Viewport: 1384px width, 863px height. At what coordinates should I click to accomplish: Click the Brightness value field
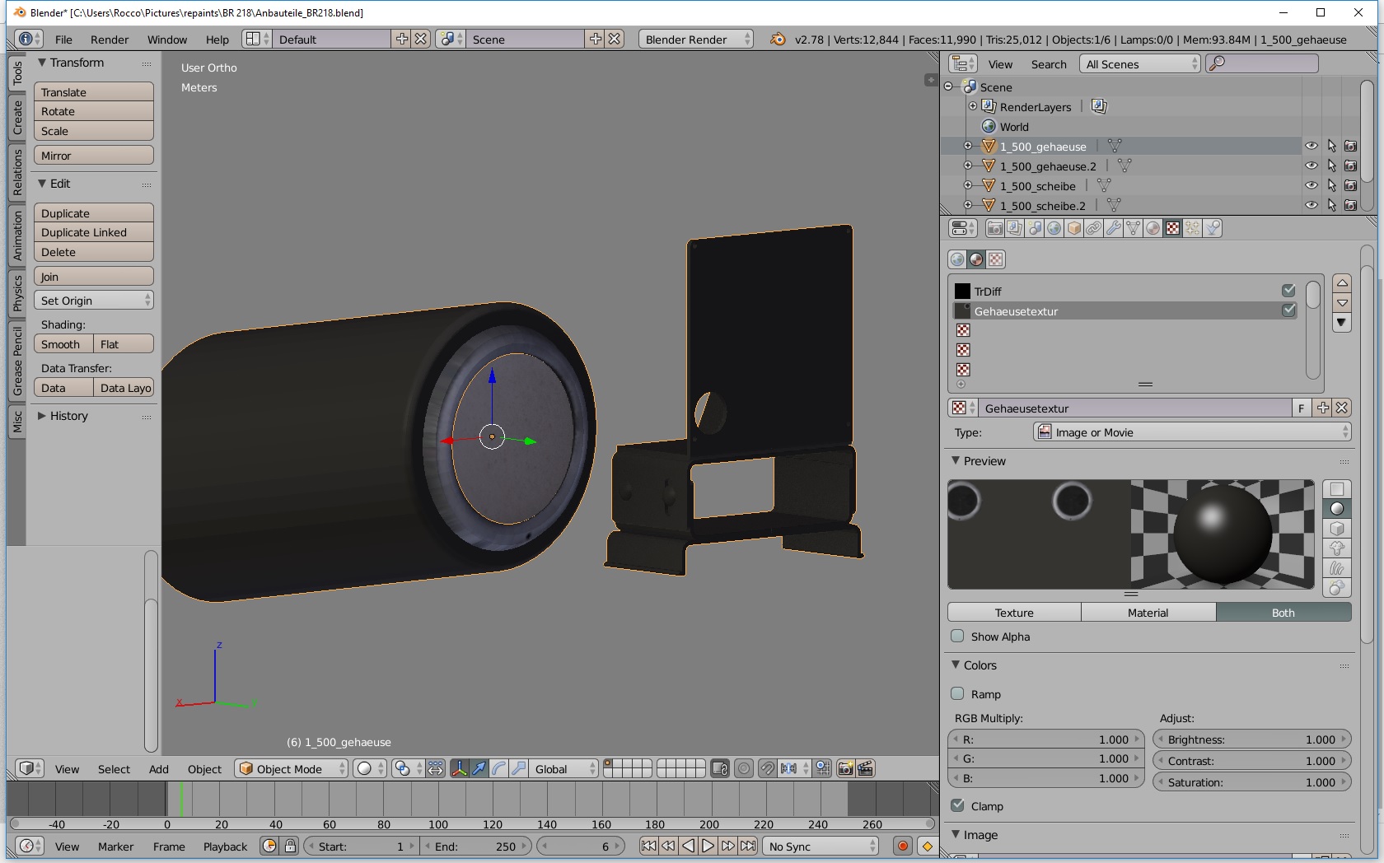coord(1251,739)
